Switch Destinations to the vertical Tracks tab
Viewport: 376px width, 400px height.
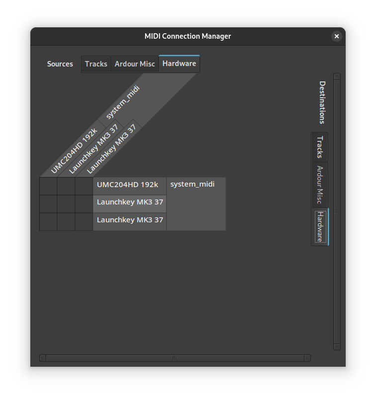tap(320, 147)
